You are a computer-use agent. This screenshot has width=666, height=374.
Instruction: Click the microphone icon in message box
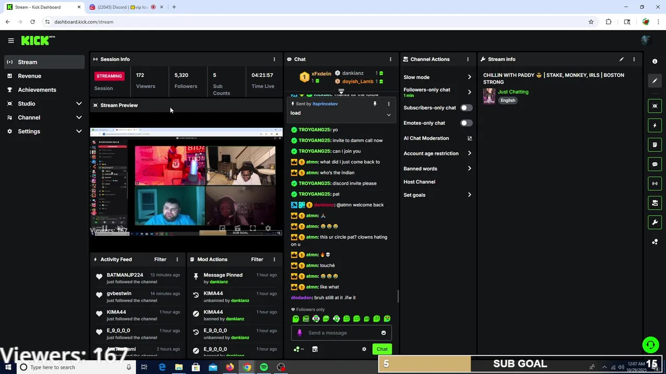[299, 333]
